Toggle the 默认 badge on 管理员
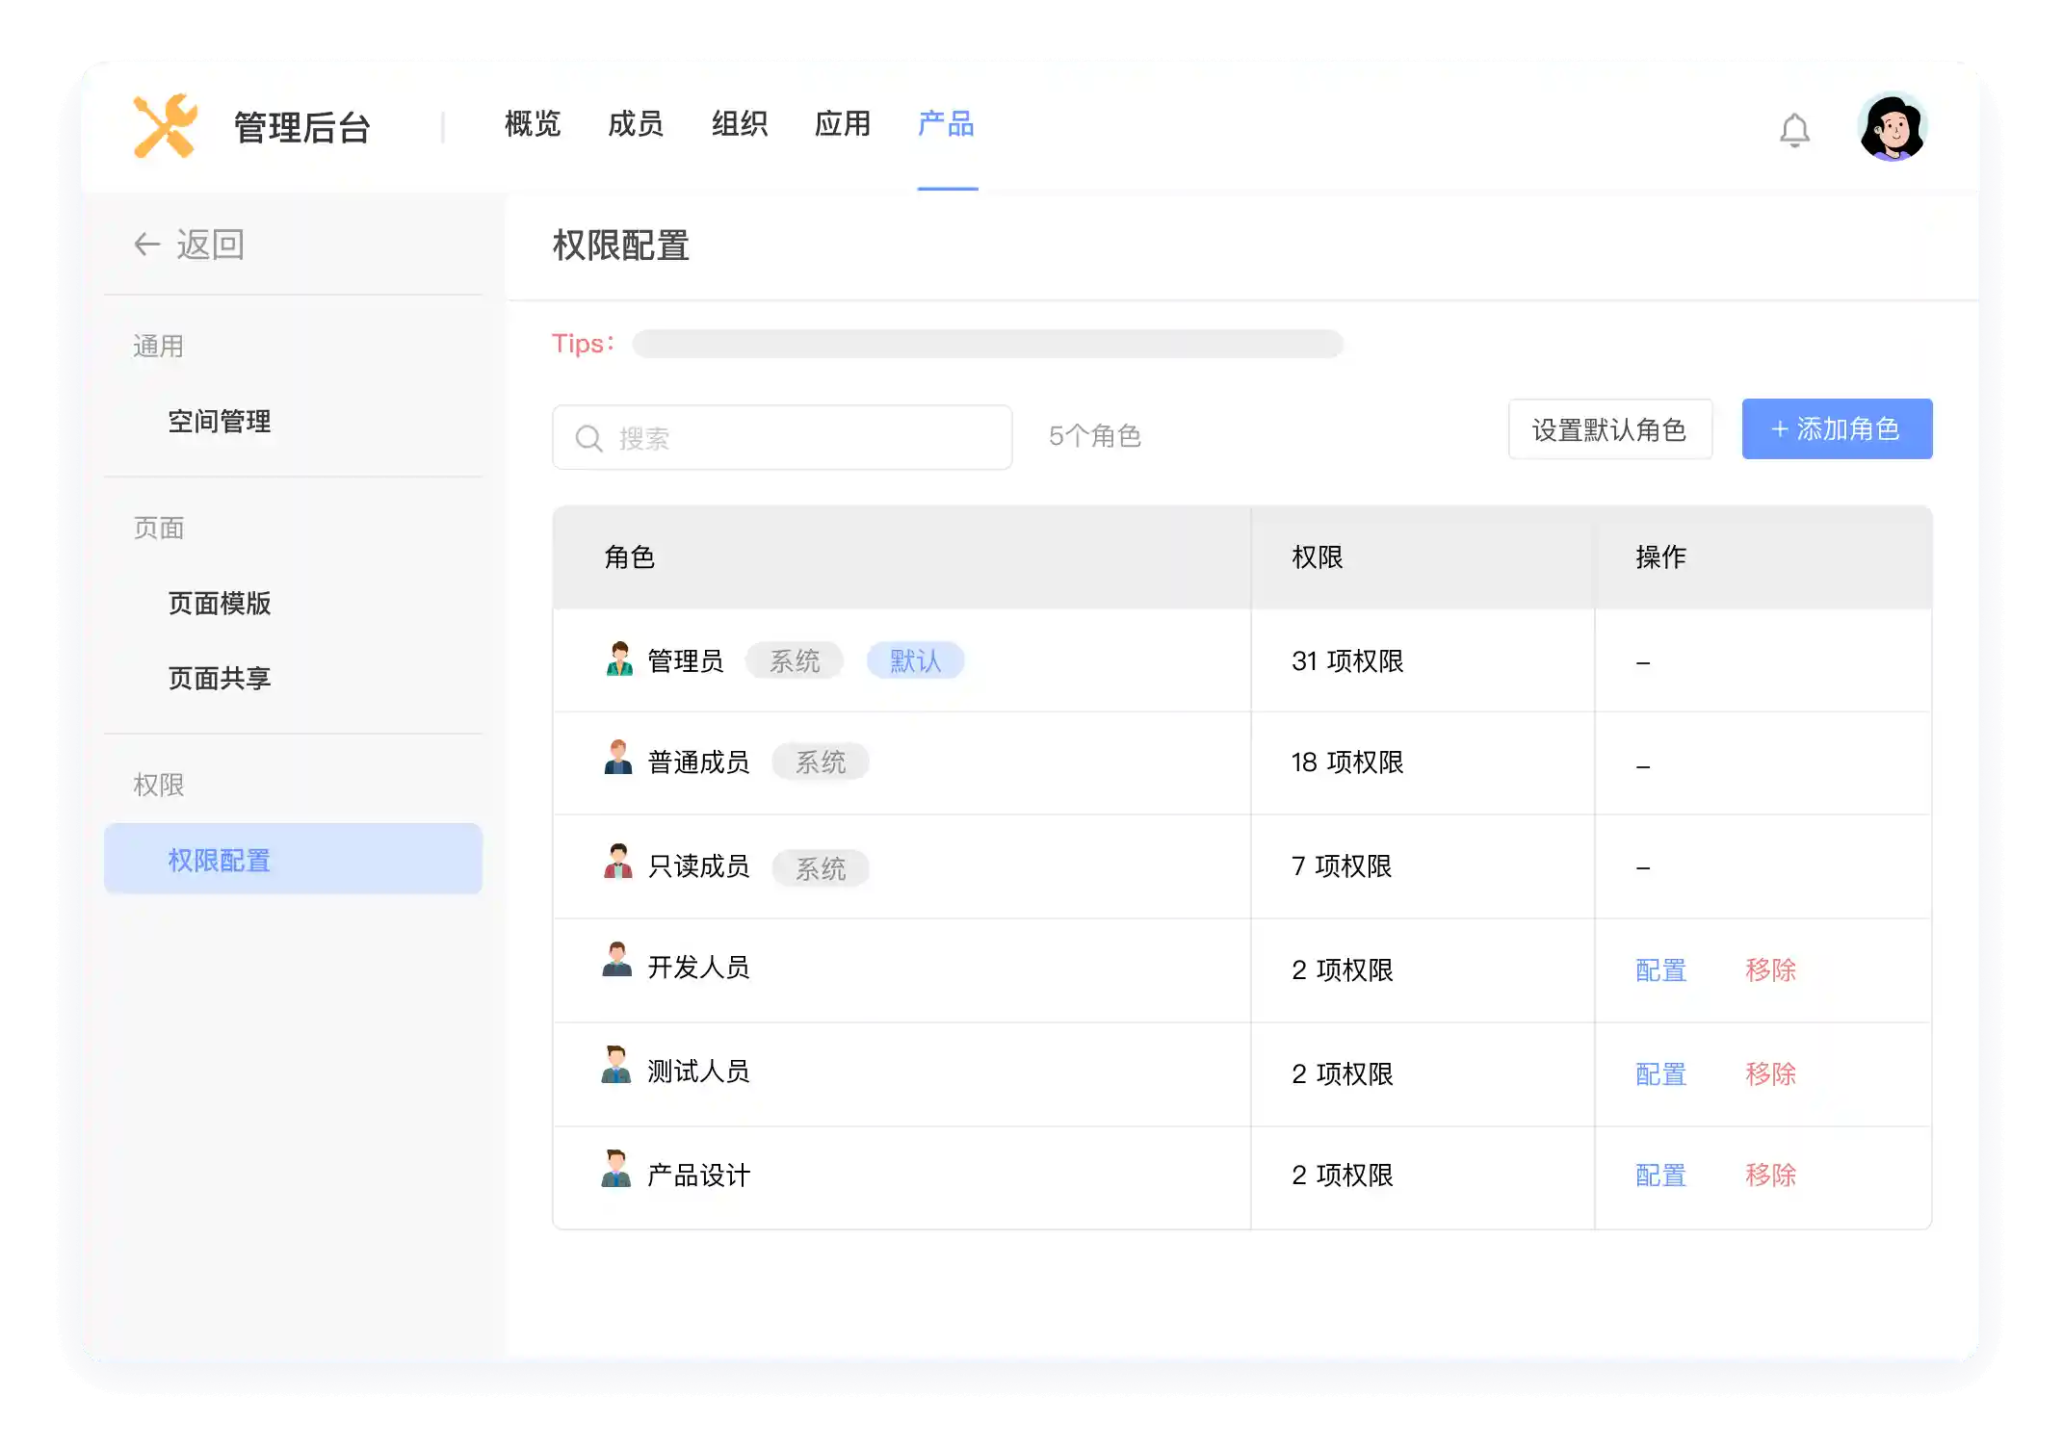 pos(915,660)
